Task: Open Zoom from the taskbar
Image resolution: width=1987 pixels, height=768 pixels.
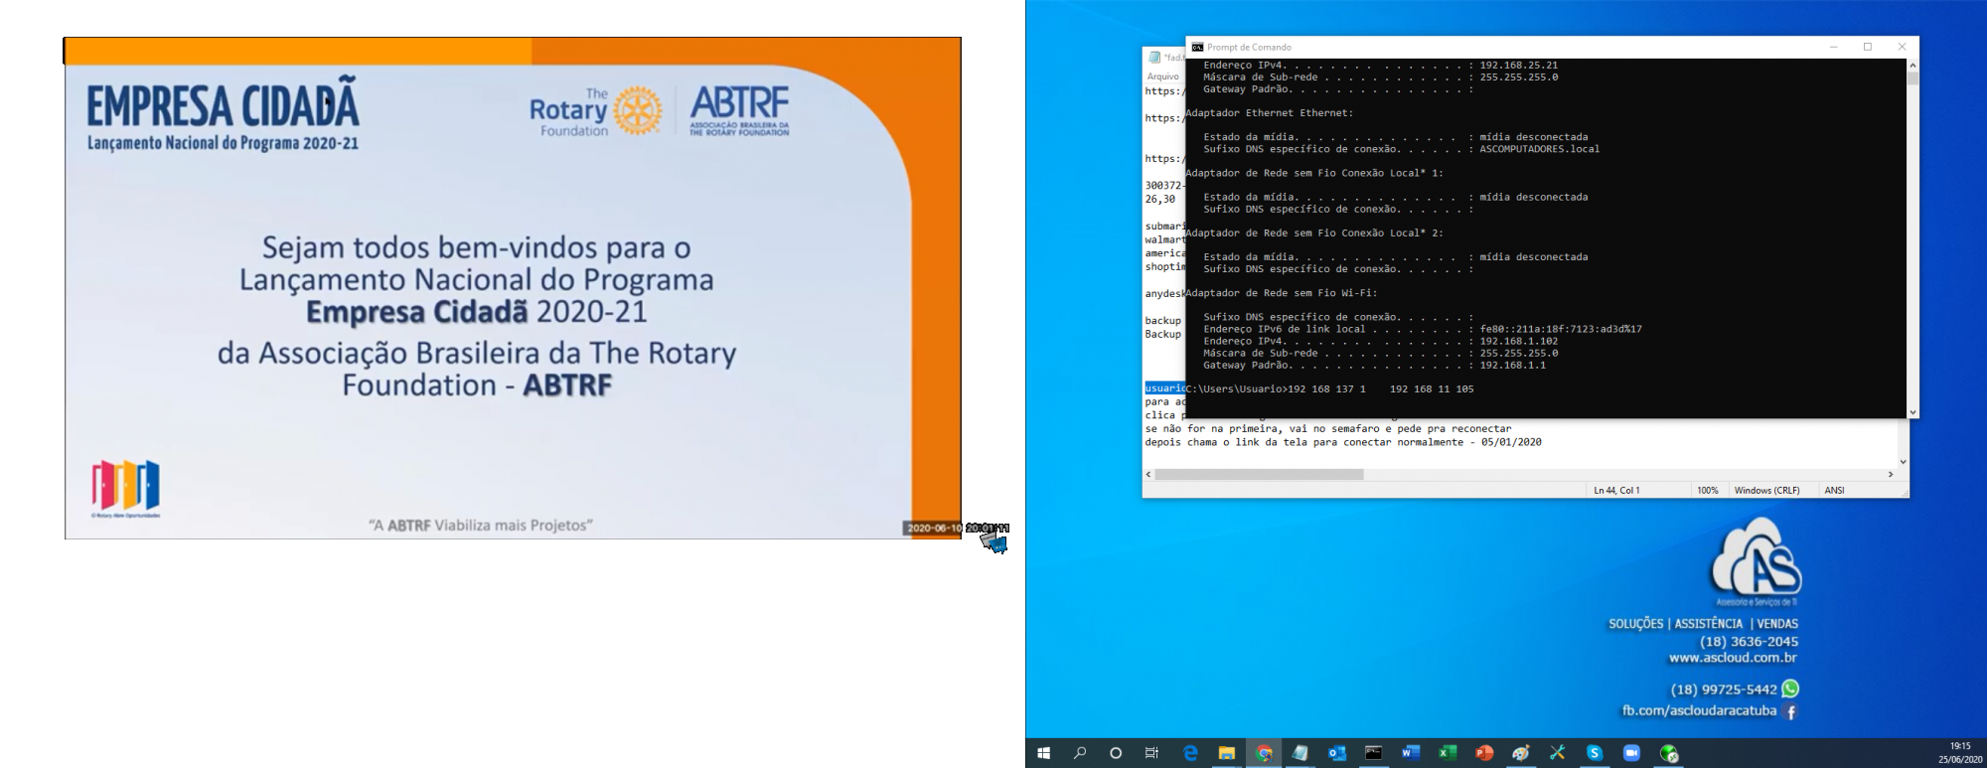Action: pos(1631,753)
